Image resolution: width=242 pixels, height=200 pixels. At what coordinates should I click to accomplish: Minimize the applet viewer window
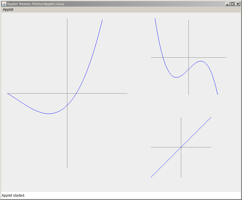(227, 4)
